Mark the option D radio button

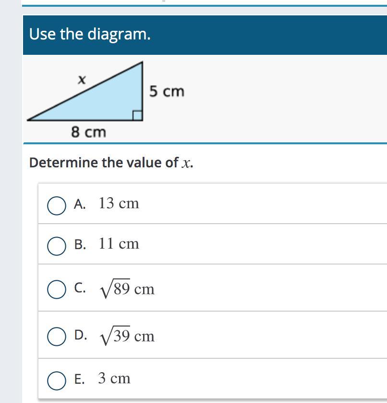coord(57,336)
